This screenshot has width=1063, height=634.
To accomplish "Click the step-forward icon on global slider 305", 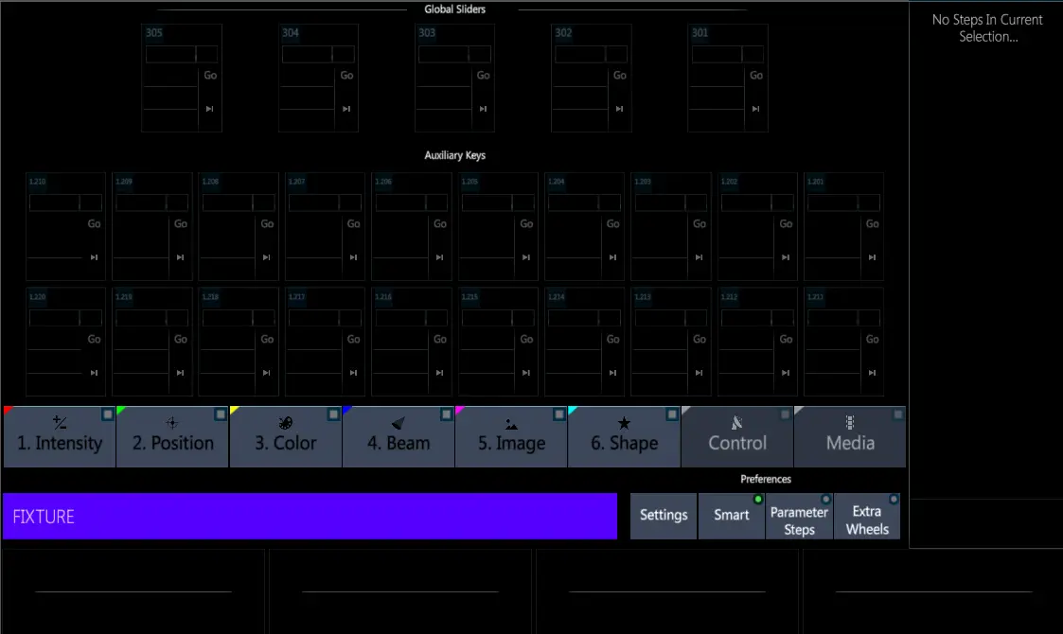I will [x=209, y=109].
